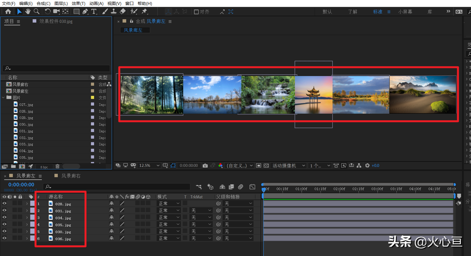Open blend mode dropdown for 028.jpg
Image resolution: width=471 pixels, height=256 pixels.
point(169,204)
